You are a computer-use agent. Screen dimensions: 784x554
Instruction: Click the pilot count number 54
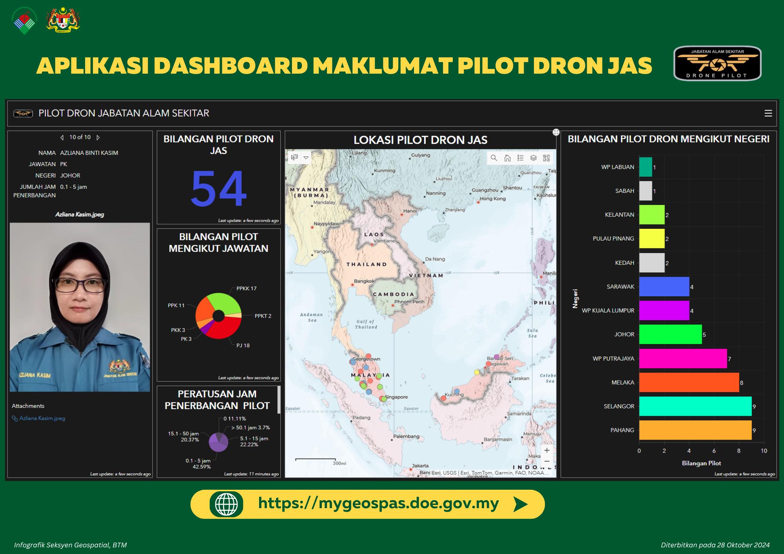coord(219,188)
